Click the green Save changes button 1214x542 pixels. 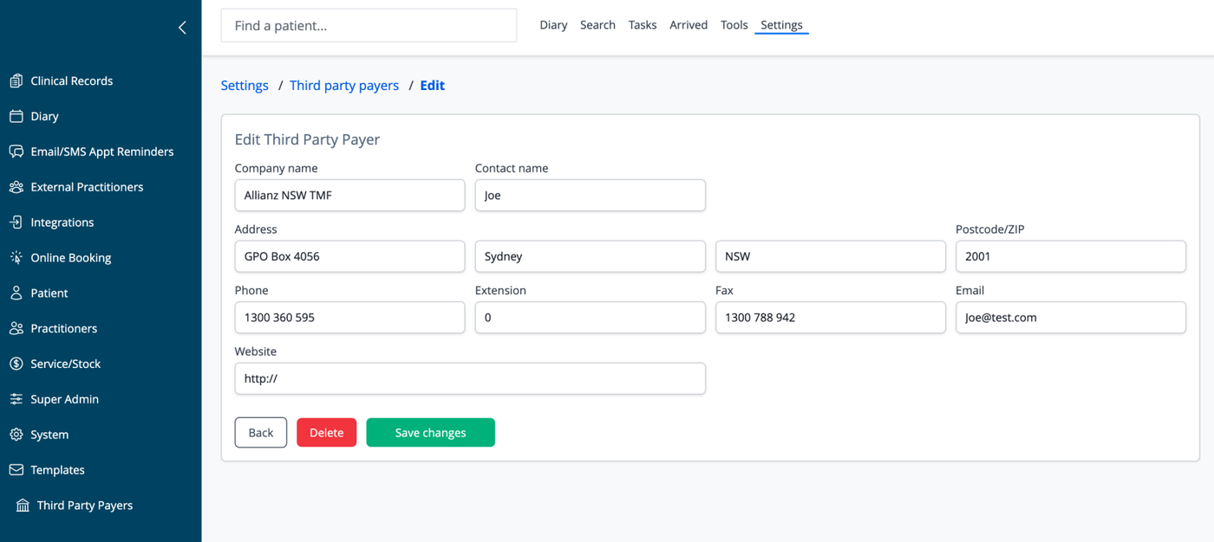(431, 433)
